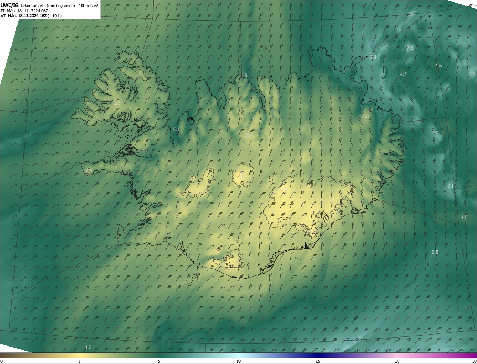Image resolution: width=477 pixels, height=364 pixels.
Task: Click the 0 tick on color scale
Action: [1, 361]
